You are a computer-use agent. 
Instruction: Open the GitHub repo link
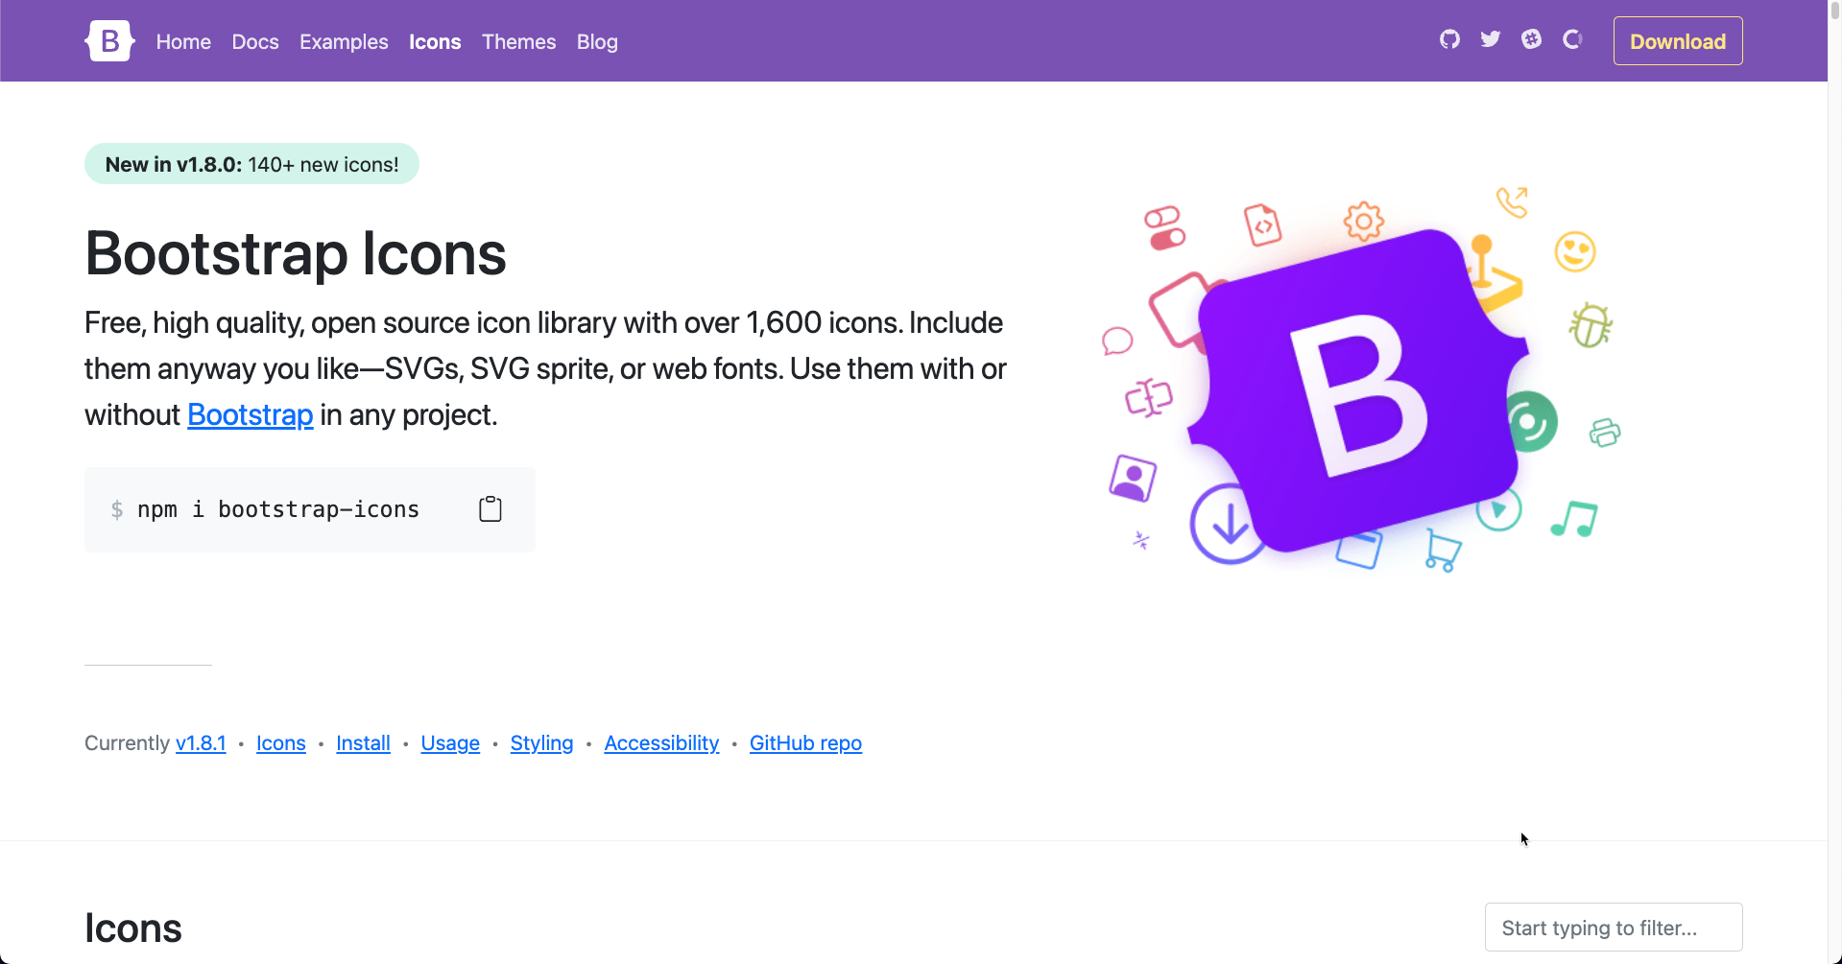(804, 742)
